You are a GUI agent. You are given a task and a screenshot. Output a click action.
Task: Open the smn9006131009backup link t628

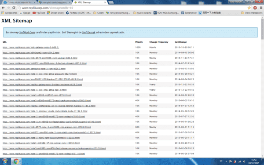click(43, 79)
